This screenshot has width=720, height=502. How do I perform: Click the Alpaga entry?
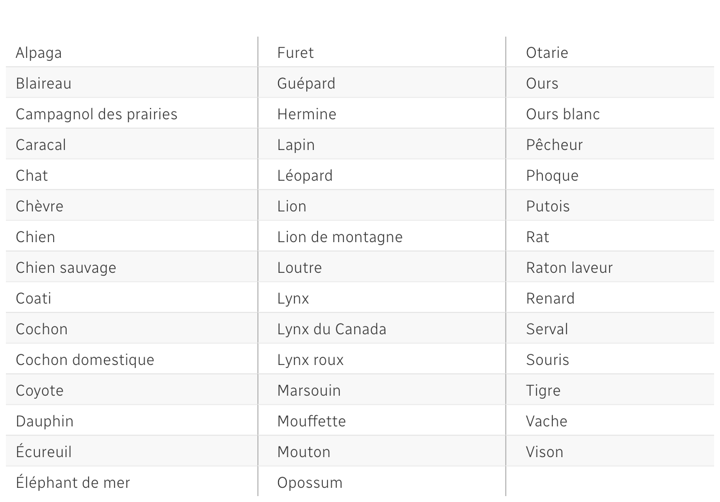coord(39,53)
